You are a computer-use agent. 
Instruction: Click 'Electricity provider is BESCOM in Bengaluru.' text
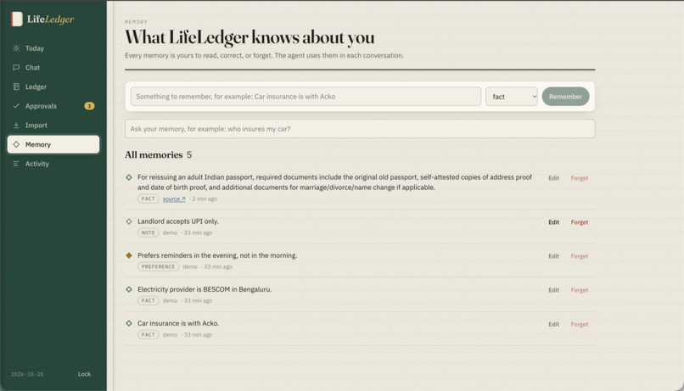coord(205,289)
